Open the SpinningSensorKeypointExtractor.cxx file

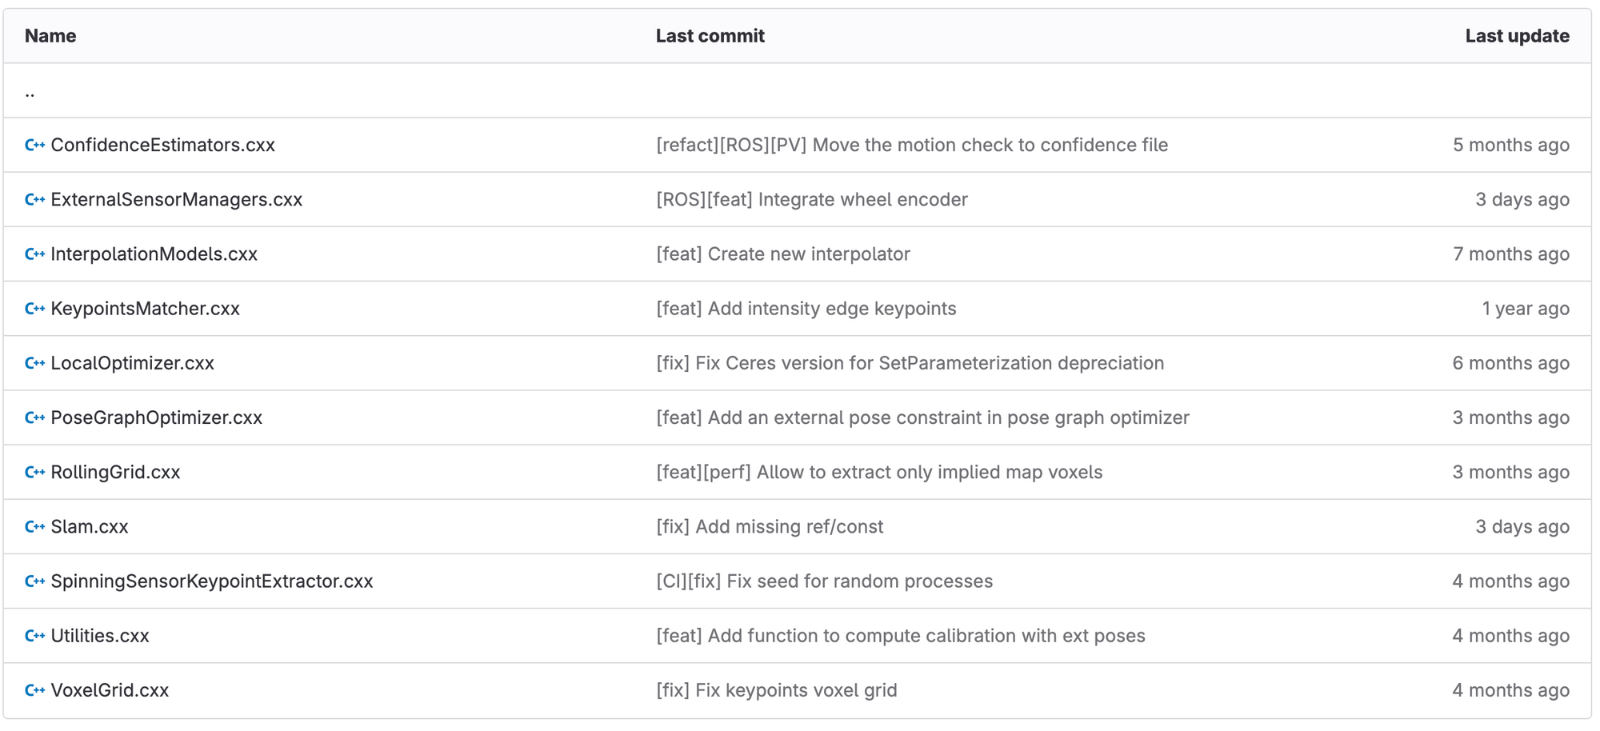click(211, 581)
